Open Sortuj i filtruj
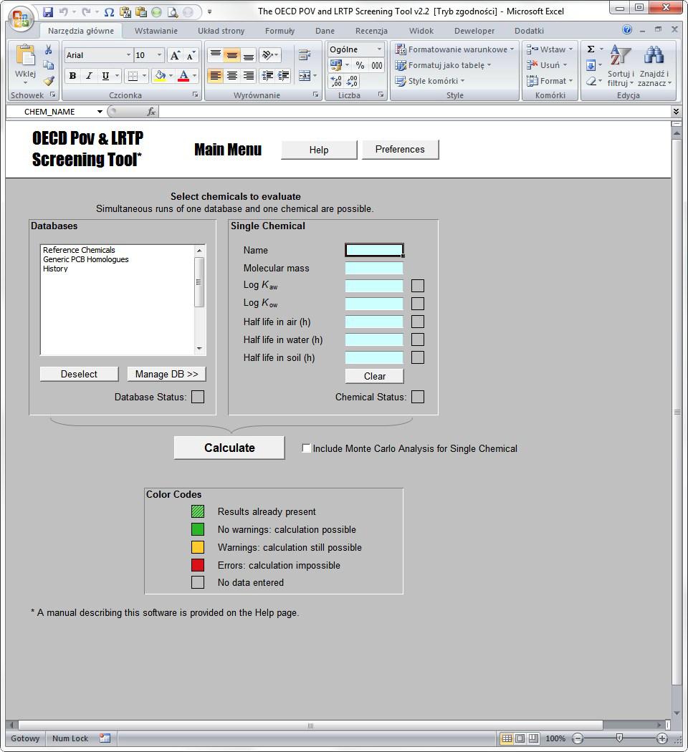688x752 pixels. pos(621,66)
